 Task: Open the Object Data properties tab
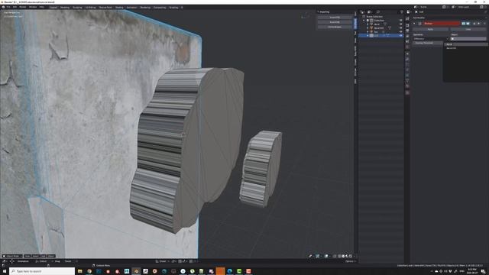coord(407,80)
